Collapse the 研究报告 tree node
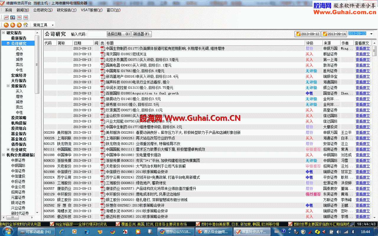The image size is (378, 236). point(3,33)
